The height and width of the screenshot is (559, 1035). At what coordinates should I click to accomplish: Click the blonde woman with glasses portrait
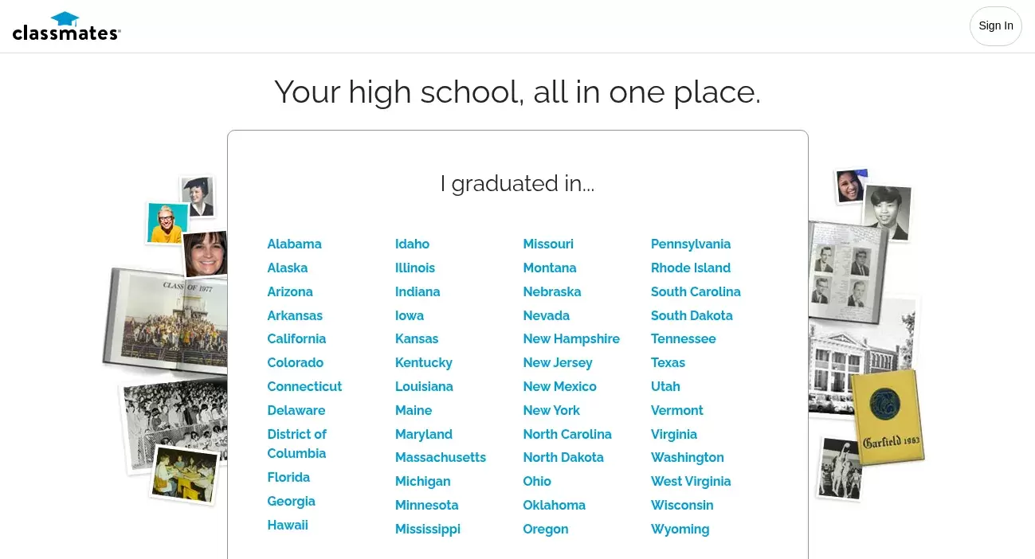(x=167, y=223)
